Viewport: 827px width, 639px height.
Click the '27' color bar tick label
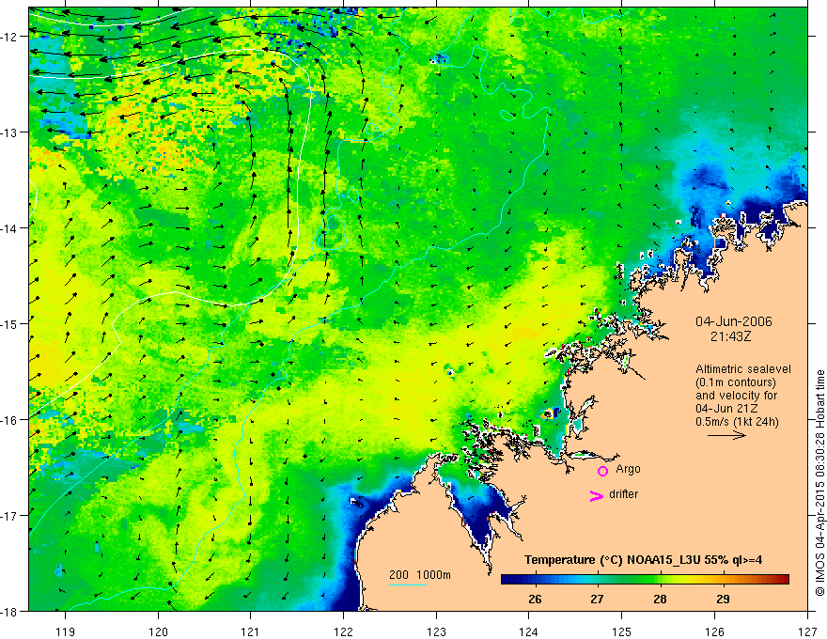tap(597, 599)
